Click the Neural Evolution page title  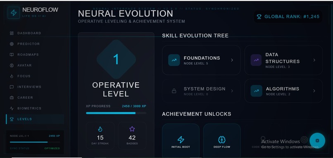coord(126,14)
